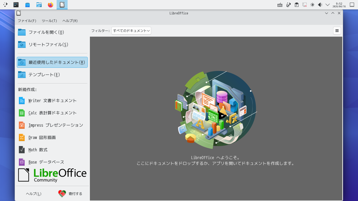Close the LibreOffice window
The width and height of the screenshot is (358, 201).
pyautogui.click(x=339, y=13)
